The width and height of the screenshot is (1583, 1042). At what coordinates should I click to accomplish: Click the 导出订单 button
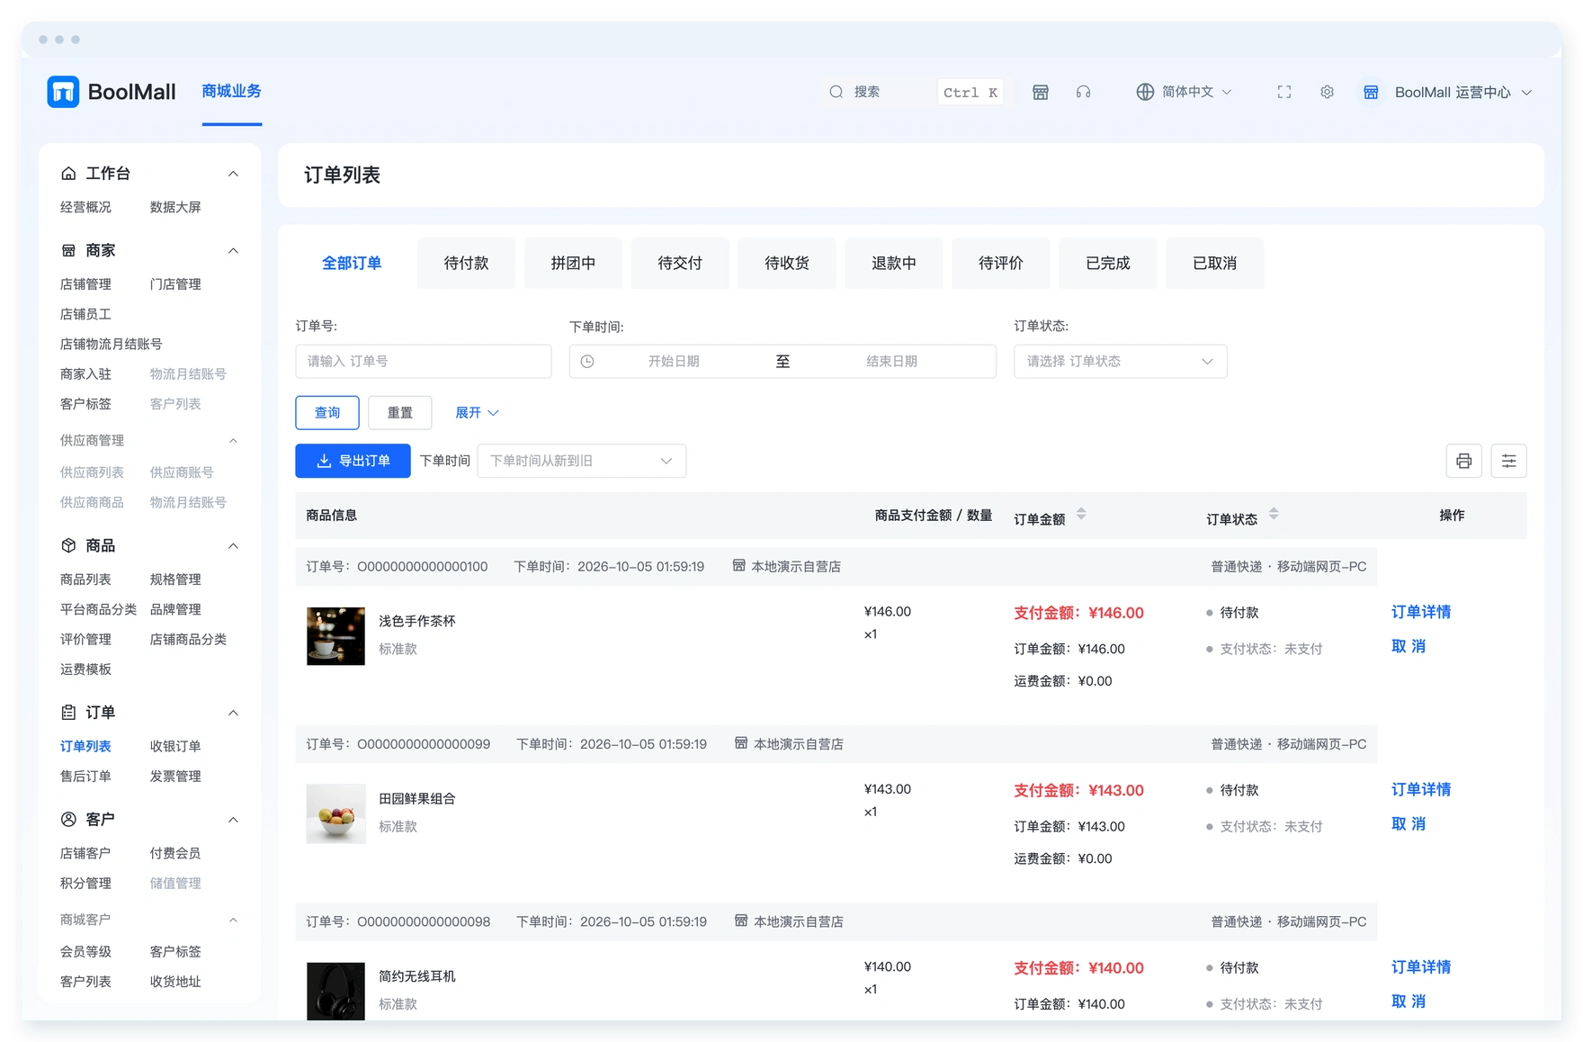[x=353, y=461]
